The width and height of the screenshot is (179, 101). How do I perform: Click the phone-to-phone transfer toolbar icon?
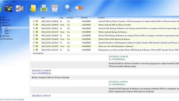tap(9, 8)
